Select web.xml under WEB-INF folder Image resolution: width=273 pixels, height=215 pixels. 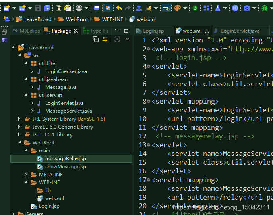pyautogui.click(x=54, y=198)
